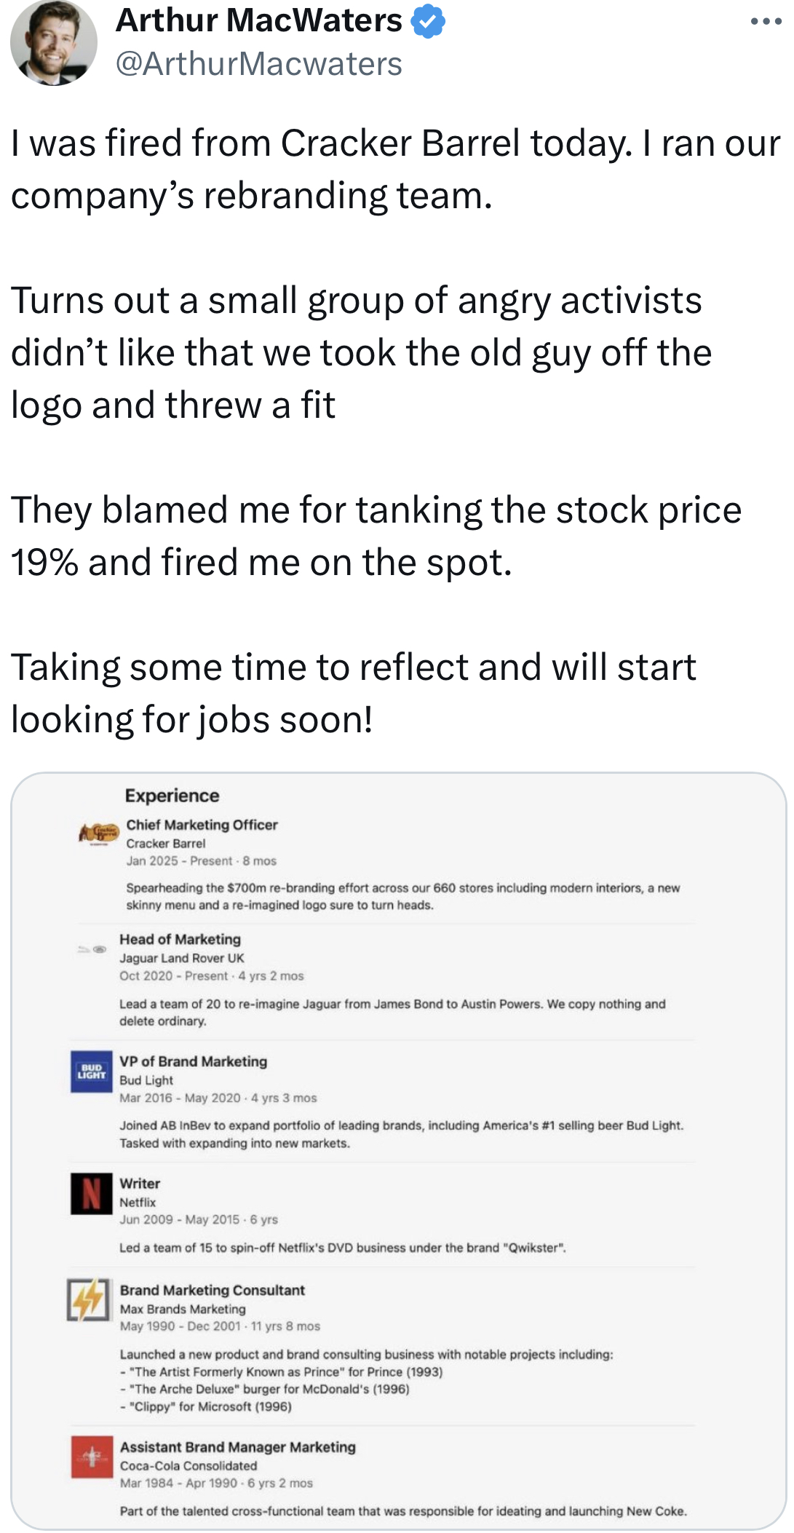Click the Coca-Cola Consolidated red icon
This screenshot has width=794, height=1533.
[x=92, y=1457]
